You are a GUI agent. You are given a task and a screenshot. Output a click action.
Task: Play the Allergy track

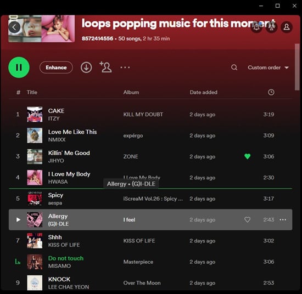tap(18, 219)
